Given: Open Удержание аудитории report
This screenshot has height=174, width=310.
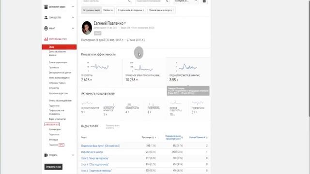Looking at the screenshot, I should point(58,93).
